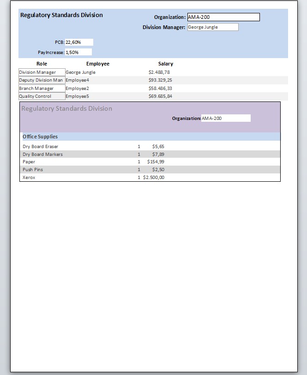The height and width of the screenshot is (375, 307).
Task: Click the Pay Increase field showing 1,50%
Action: [x=78, y=52]
